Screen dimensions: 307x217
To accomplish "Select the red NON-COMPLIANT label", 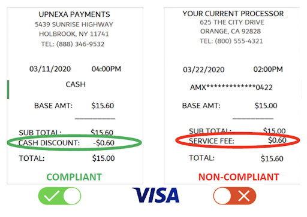I will (x=239, y=177).
